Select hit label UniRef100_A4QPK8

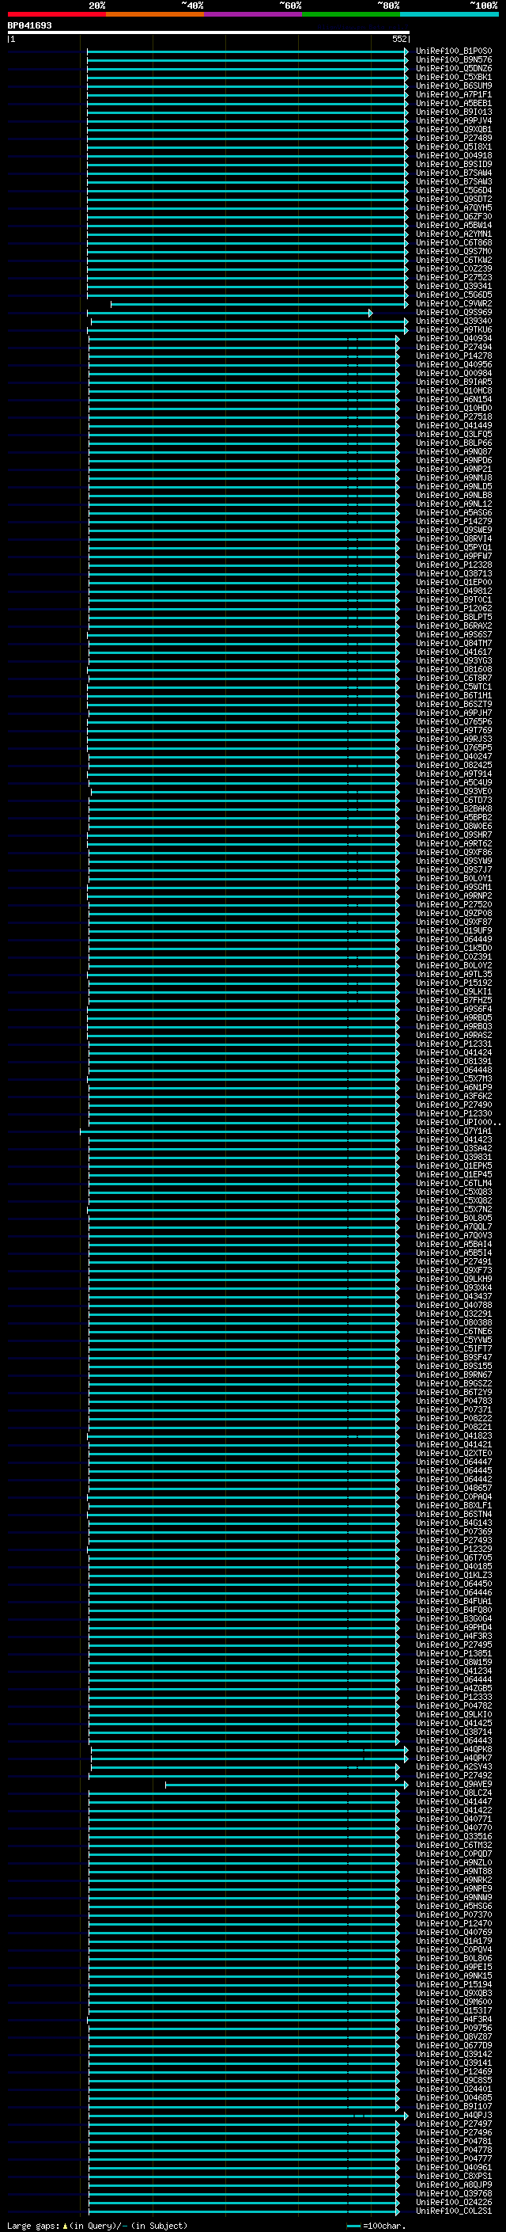(x=454, y=1749)
